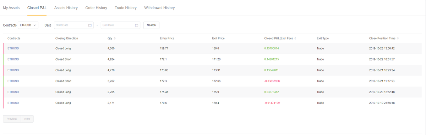This screenshot has height=135, width=426.
Task: Click exit price 160.6
Action: (x=215, y=48)
